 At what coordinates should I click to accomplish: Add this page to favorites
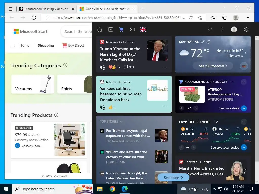click(200, 18)
